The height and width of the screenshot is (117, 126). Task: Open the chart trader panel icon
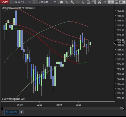pos(94,2)
